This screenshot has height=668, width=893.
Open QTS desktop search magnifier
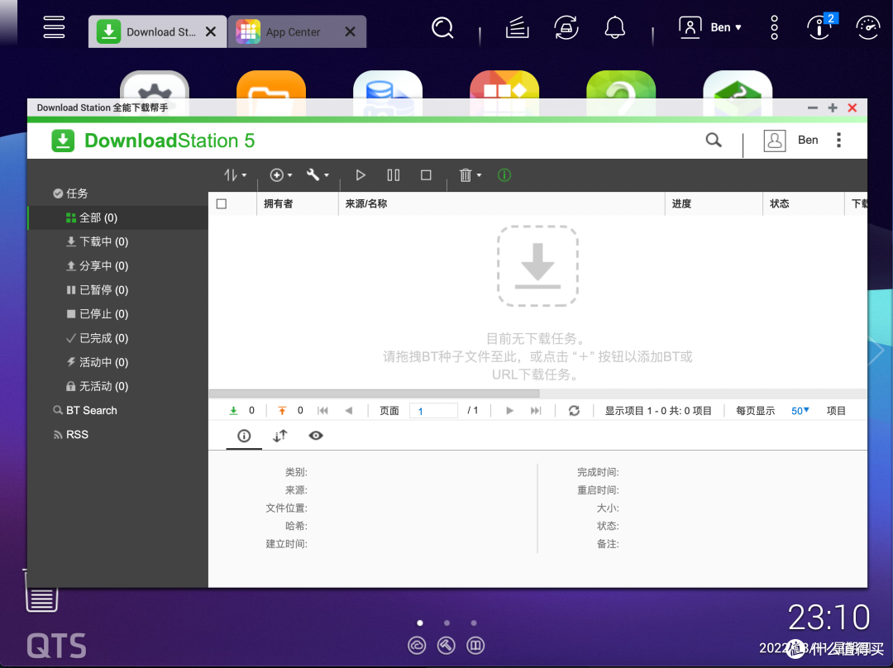(442, 27)
